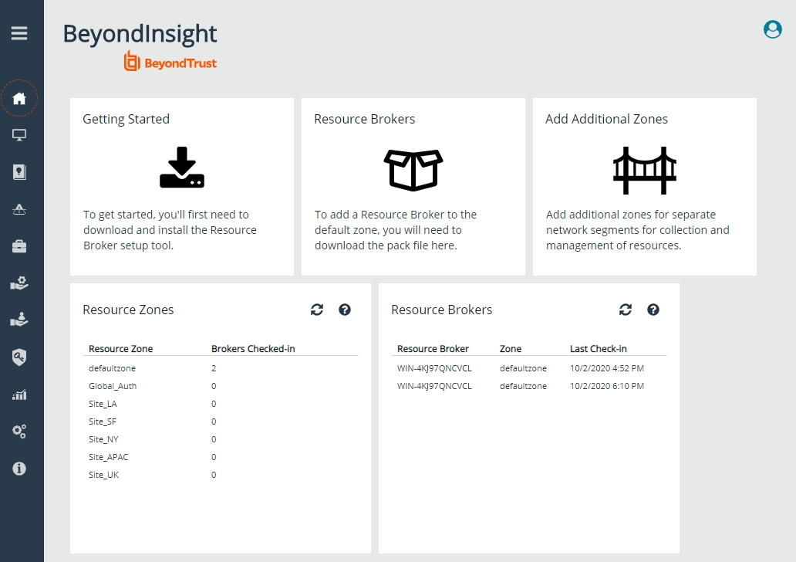Image resolution: width=796 pixels, height=562 pixels.
Task: Refresh the Resource Zones panel
Action: pyautogui.click(x=317, y=310)
